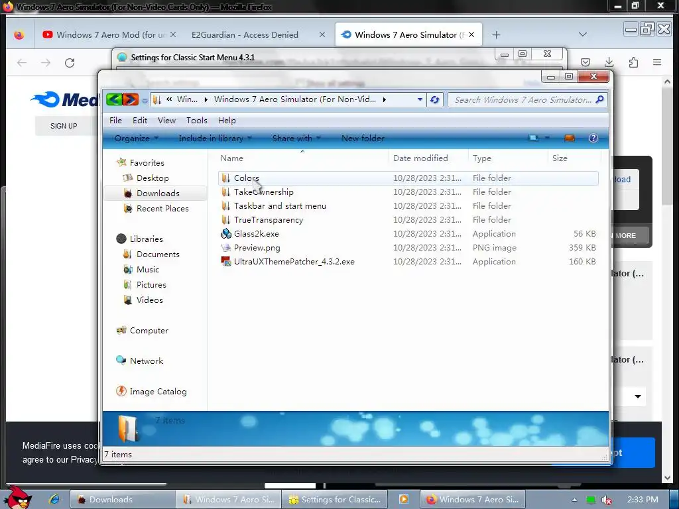Open the Share with dropdown

click(x=296, y=138)
